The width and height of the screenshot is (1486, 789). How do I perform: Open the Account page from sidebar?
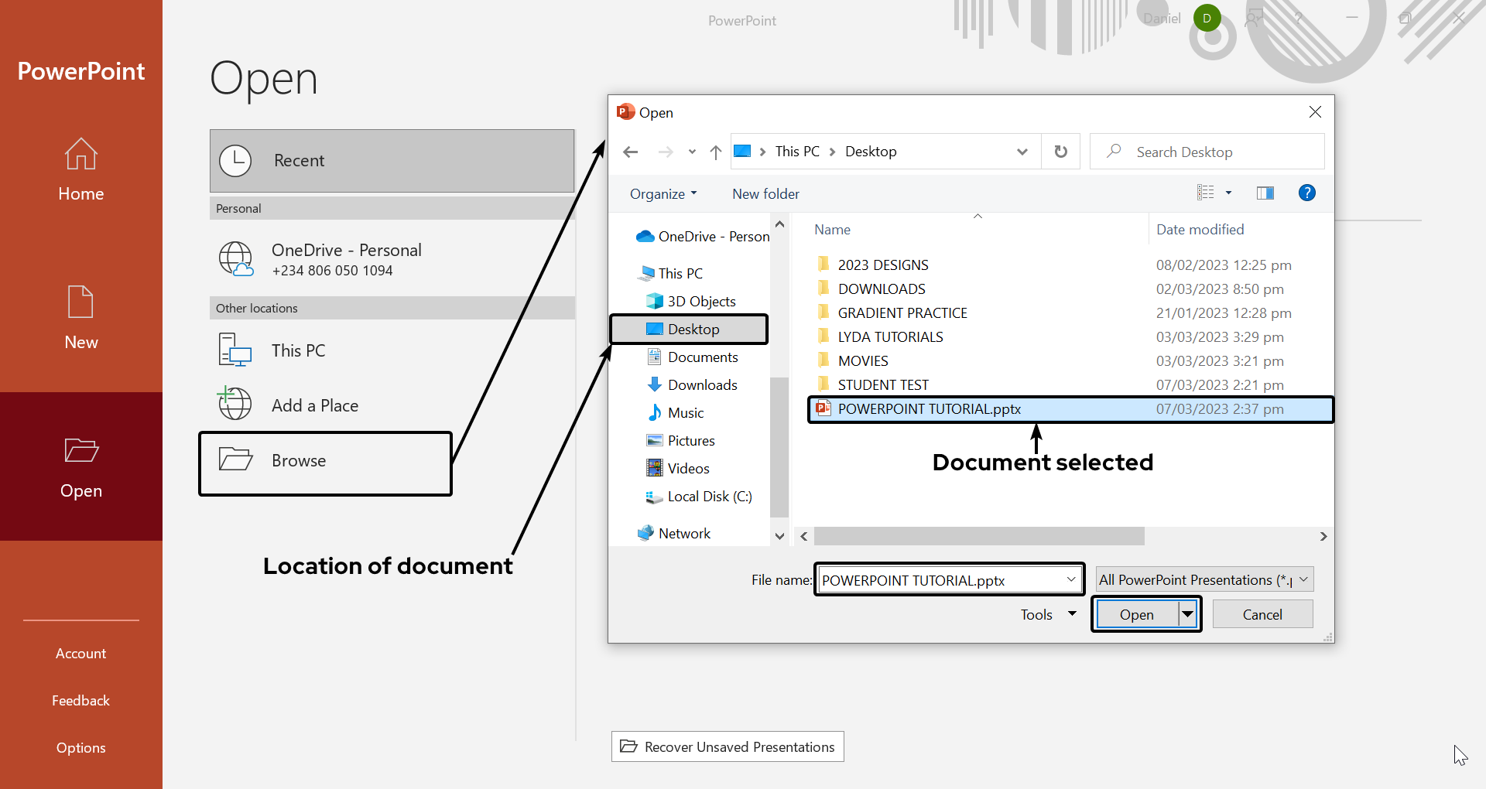pos(80,654)
